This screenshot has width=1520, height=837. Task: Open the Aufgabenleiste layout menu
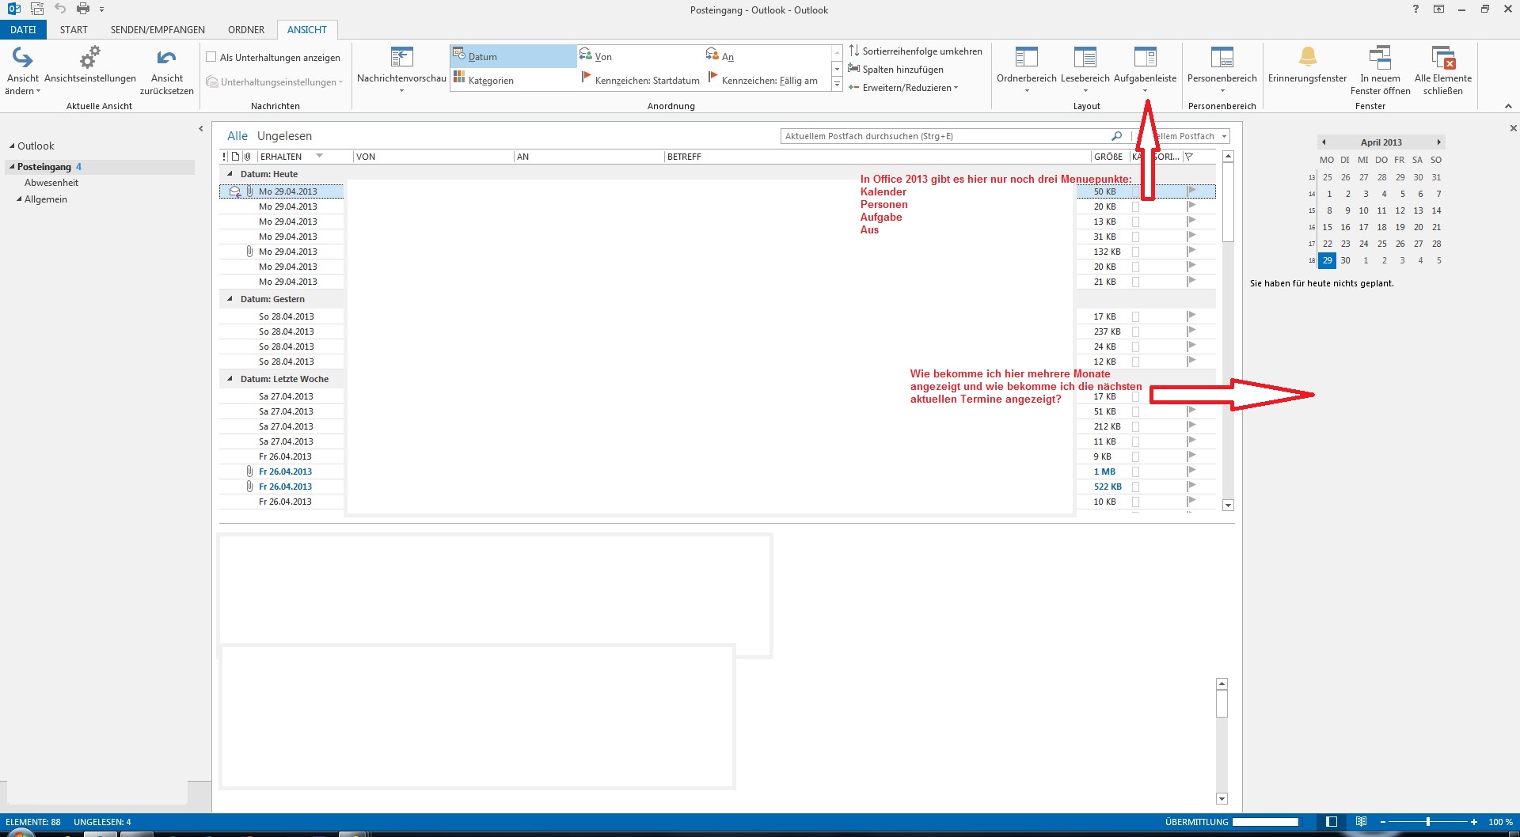(1145, 70)
